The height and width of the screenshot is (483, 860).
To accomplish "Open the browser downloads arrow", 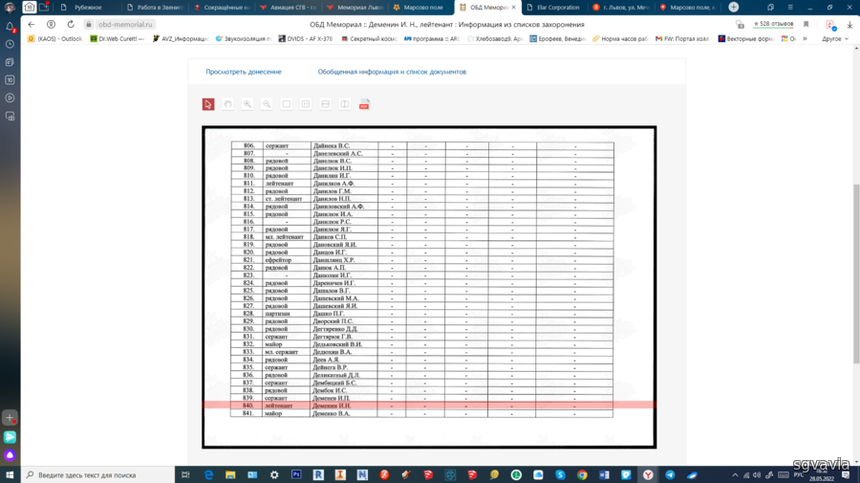I will point(849,24).
